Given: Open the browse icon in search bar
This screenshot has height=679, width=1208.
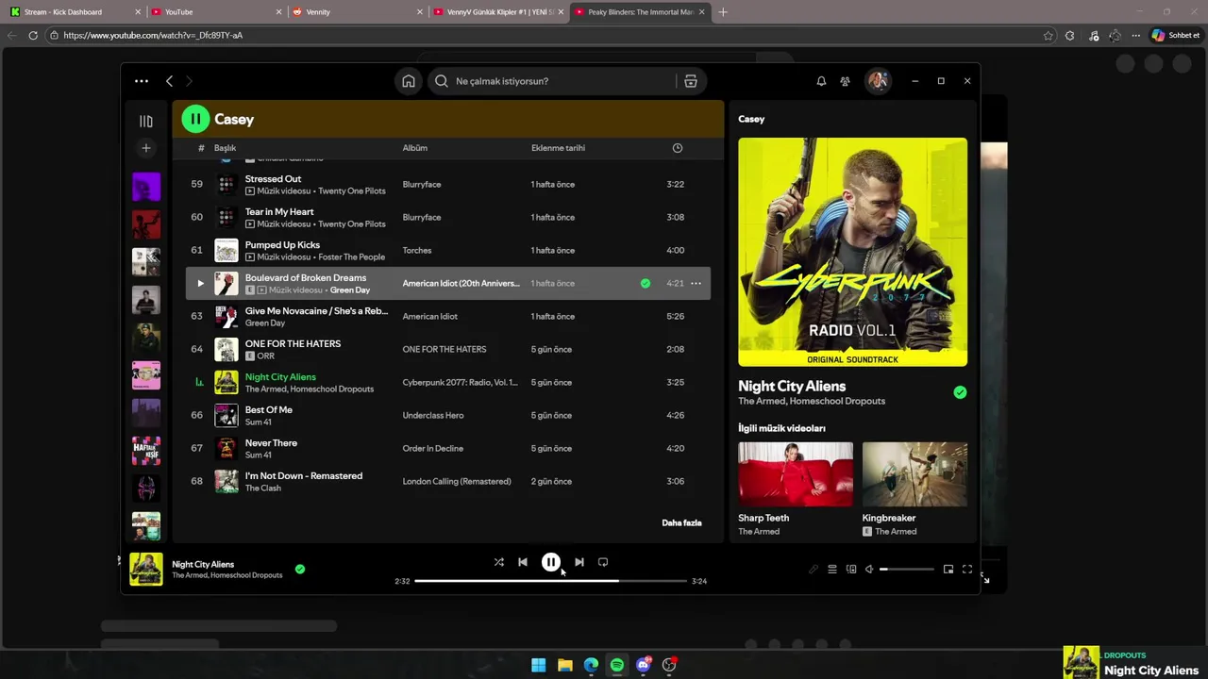Looking at the screenshot, I should (691, 81).
